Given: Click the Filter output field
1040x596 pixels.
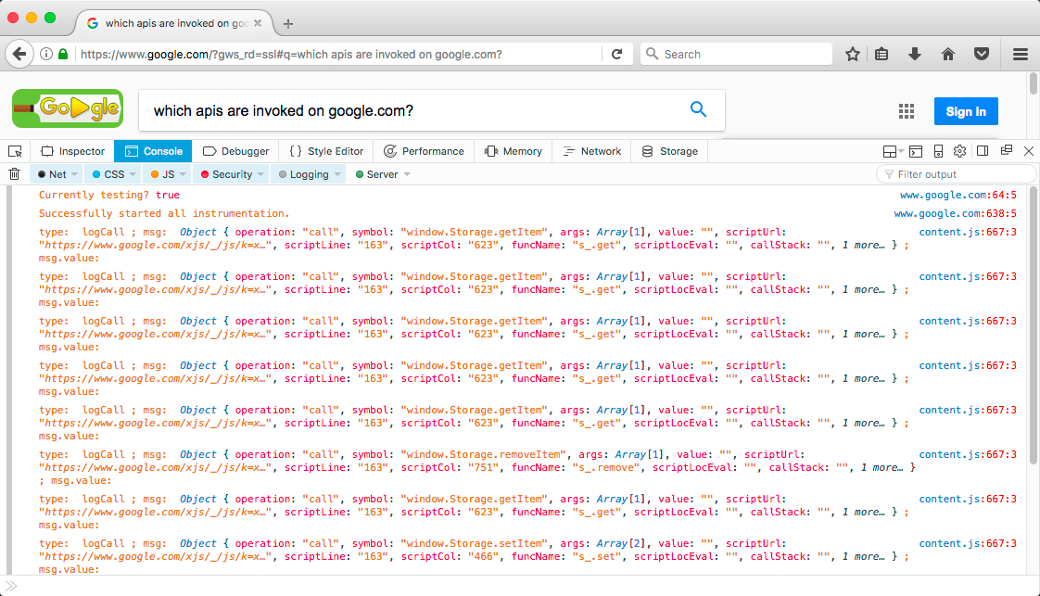Looking at the screenshot, I should click(956, 174).
